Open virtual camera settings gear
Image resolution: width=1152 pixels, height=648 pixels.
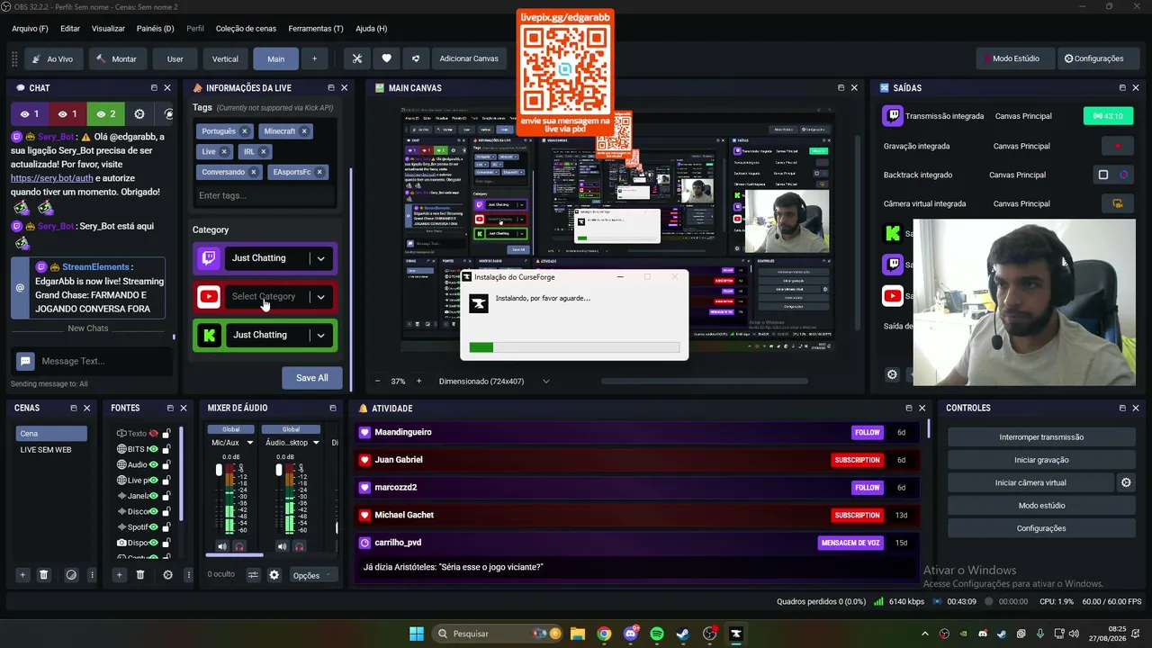(x=1126, y=482)
